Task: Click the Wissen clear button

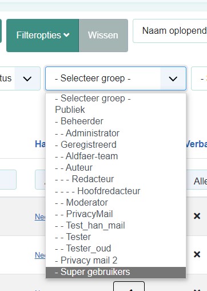Action: (103, 36)
